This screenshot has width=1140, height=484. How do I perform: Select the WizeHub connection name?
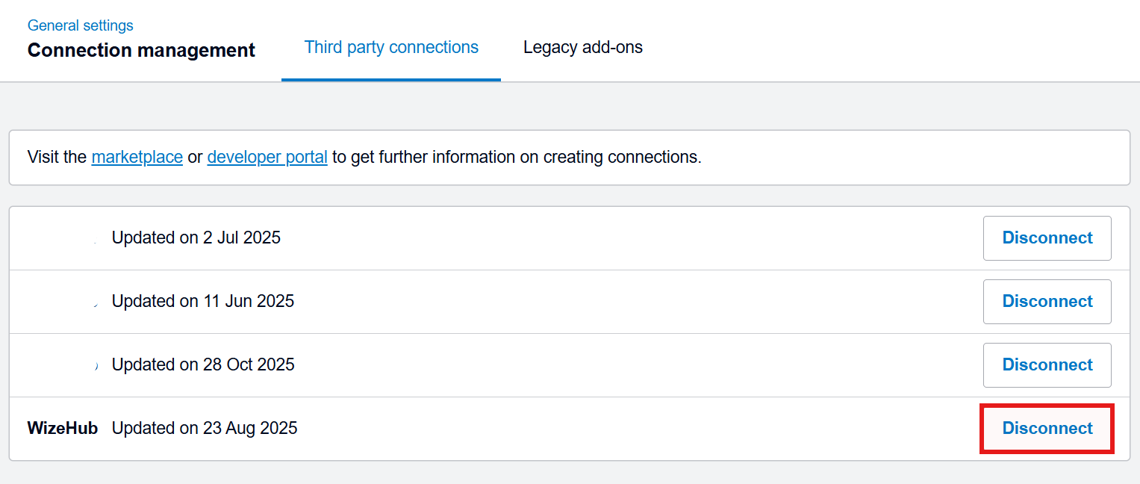click(x=63, y=429)
